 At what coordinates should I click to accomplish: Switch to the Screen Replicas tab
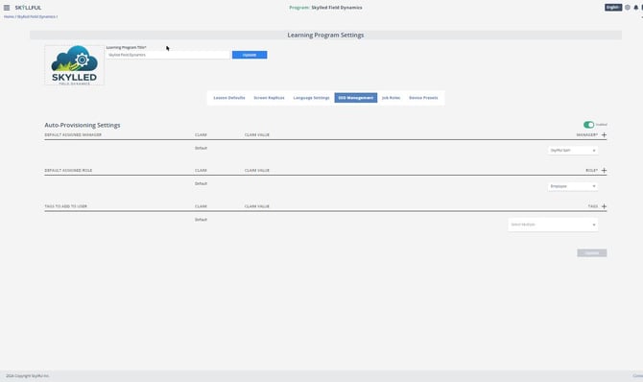(x=269, y=98)
